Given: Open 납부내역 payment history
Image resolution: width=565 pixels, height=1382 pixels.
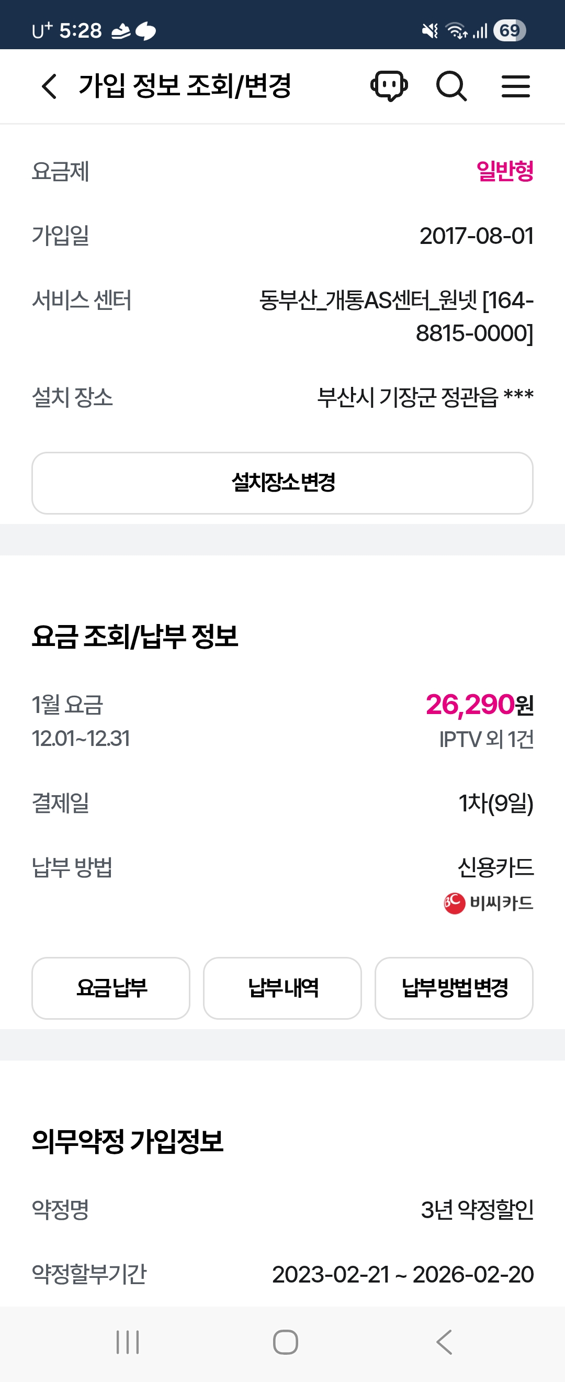Looking at the screenshot, I should coord(282,988).
